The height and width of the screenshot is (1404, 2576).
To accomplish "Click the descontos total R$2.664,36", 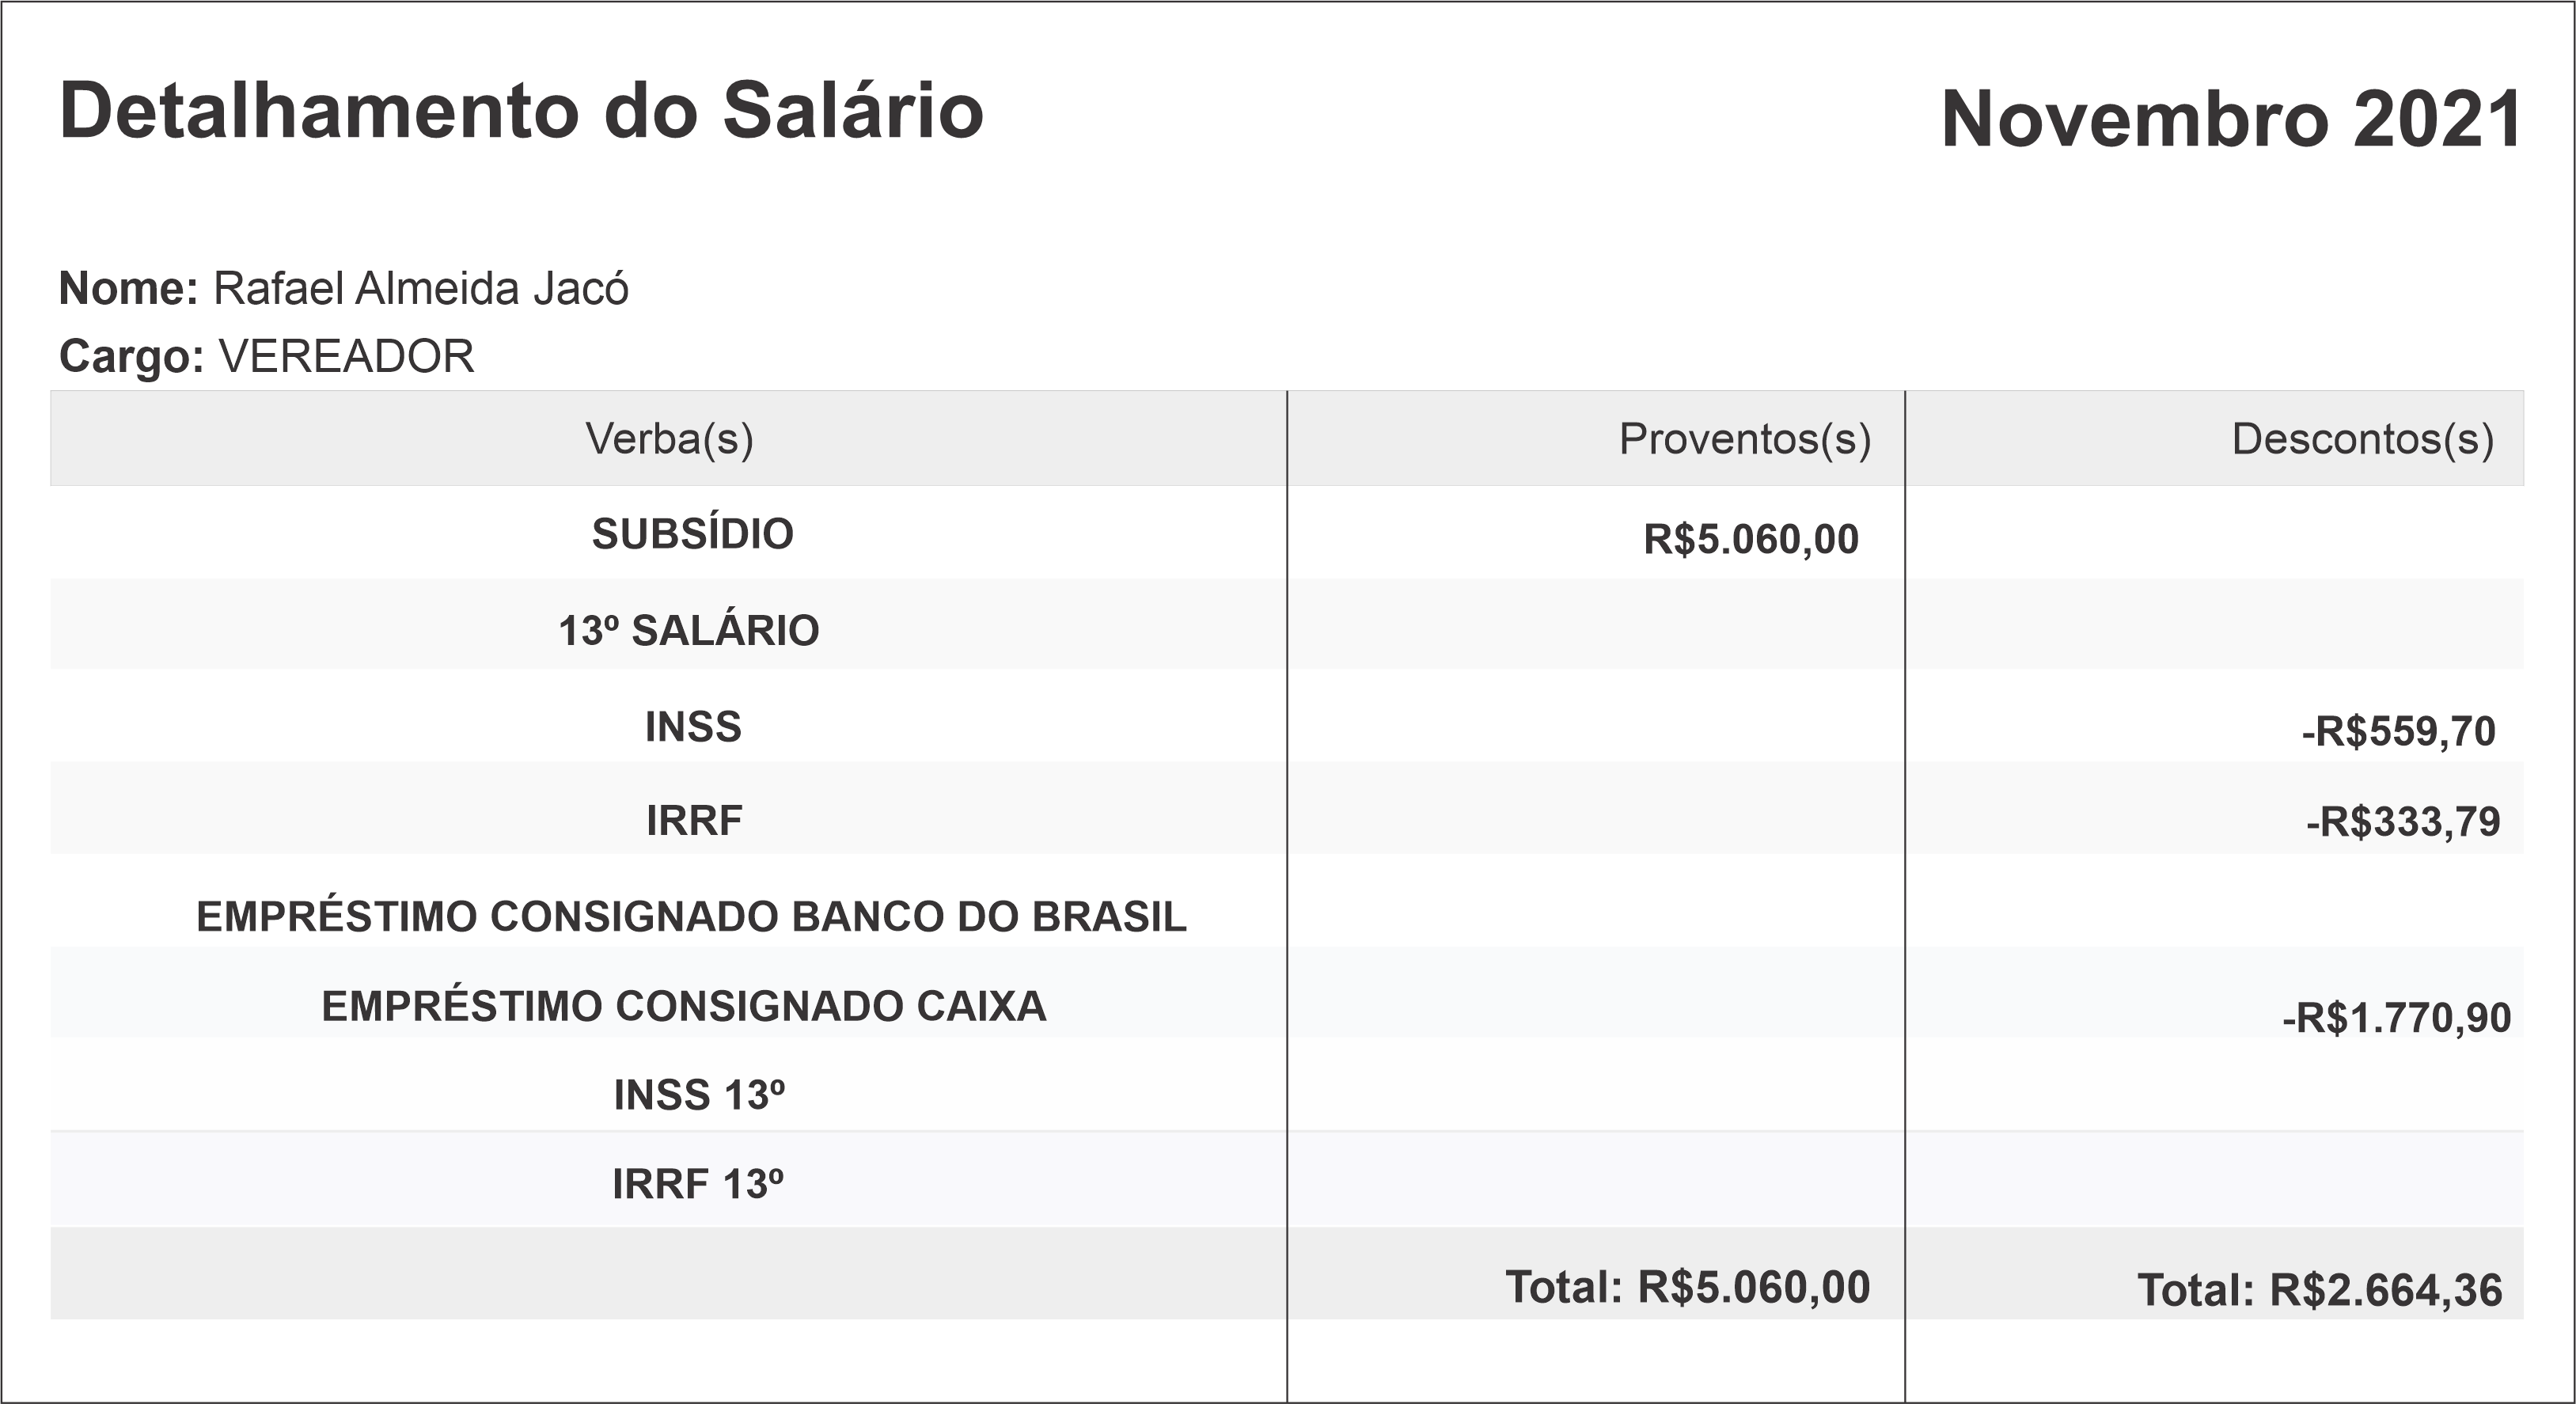I will click(x=2319, y=1291).
